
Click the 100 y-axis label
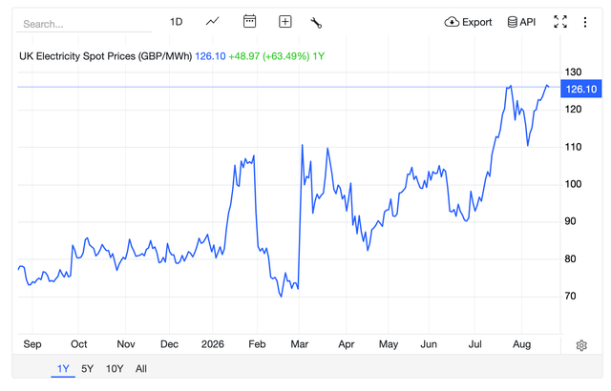tap(573, 184)
